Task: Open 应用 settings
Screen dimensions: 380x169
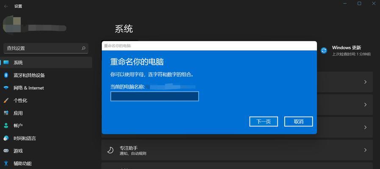Action: pyautogui.click(x=46, y=113)
